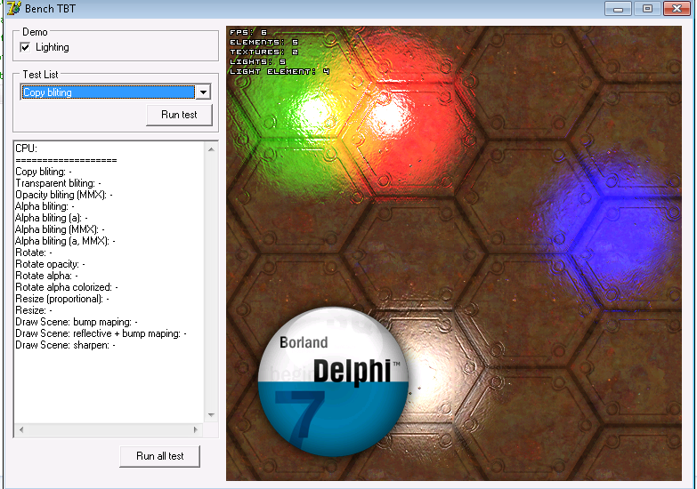Click the 'Rotate: -' result line
The height and width of the screenshot is (489, 697).
tap(34, 253)
